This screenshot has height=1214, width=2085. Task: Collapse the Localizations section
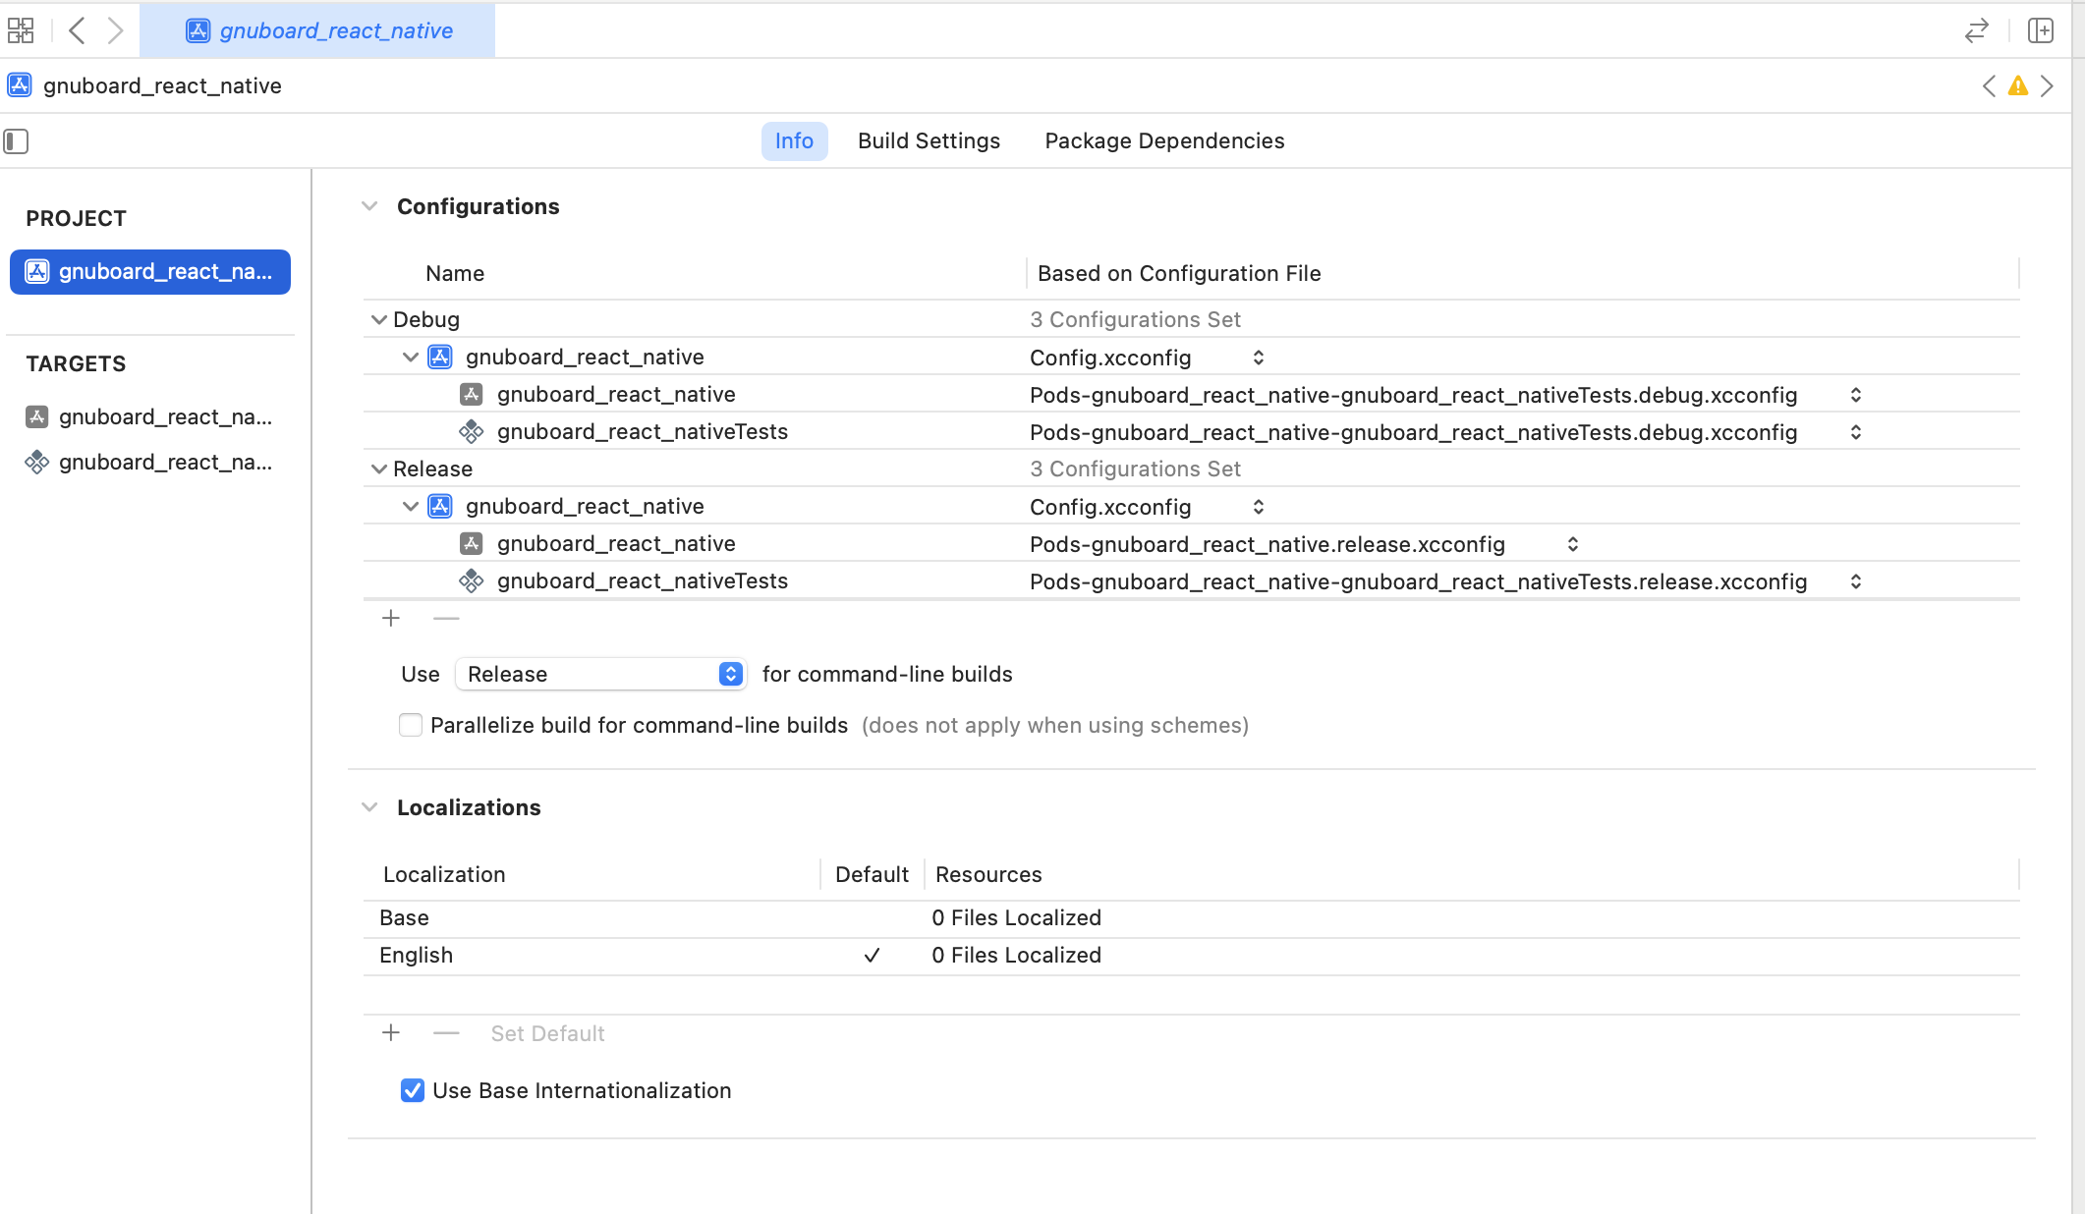point(369,807)
